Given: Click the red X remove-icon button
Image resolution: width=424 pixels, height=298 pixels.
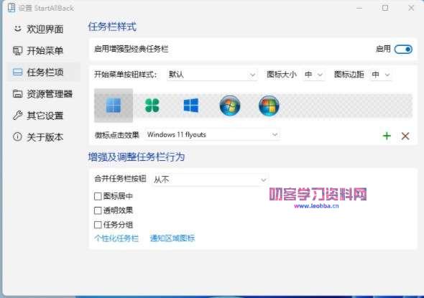Looking at the screenshot, I should click(x=405, y=136).
